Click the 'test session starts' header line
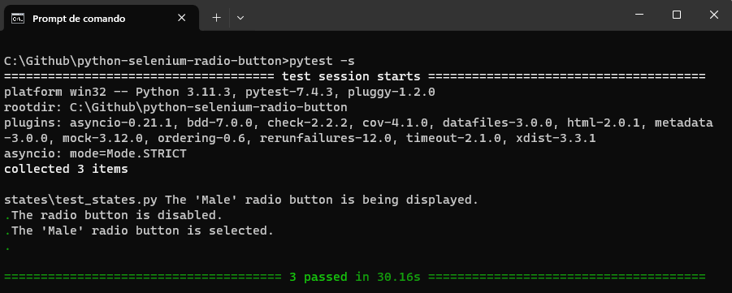This screenshot has width=732, height=293. 355,76
